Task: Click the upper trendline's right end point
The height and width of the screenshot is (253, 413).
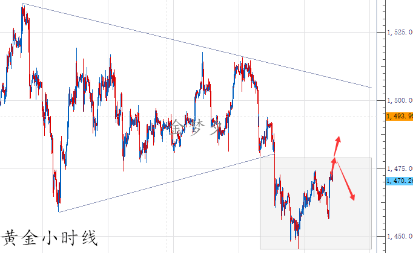Action: tap(371, 88)
